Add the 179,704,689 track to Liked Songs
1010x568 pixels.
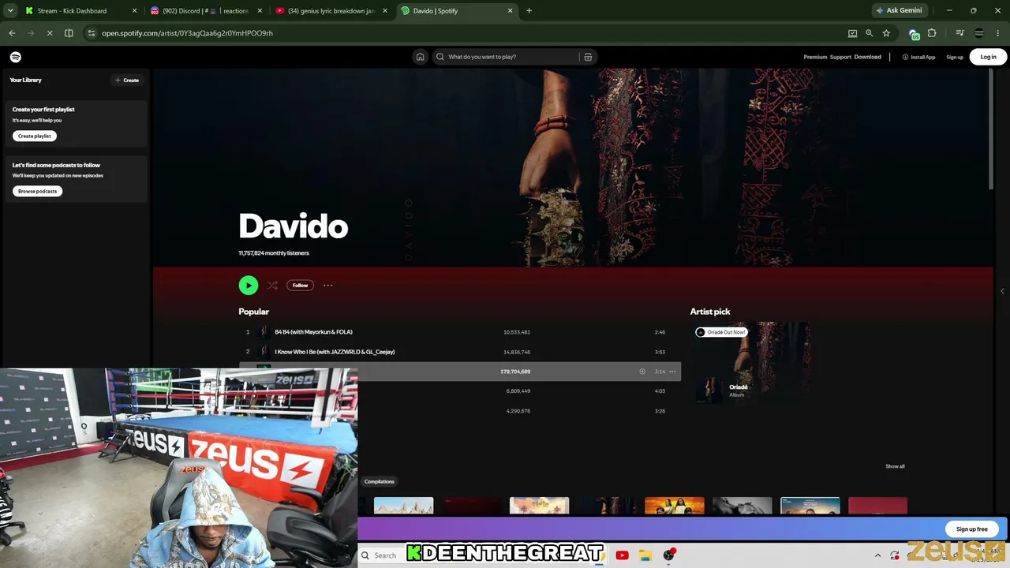(x=642, y=372)
